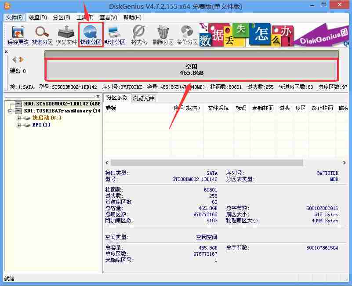Screen dimensions: 352x286
Task: Click the partition list scrollbar right arrow
Action: click(344, 163)
